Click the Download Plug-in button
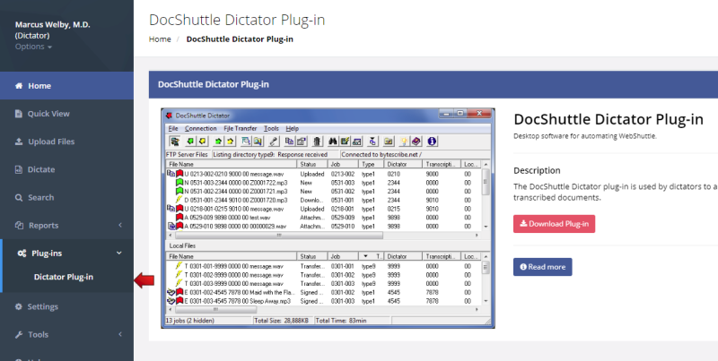The image size is (718, 361). click(x=554, y=223)
